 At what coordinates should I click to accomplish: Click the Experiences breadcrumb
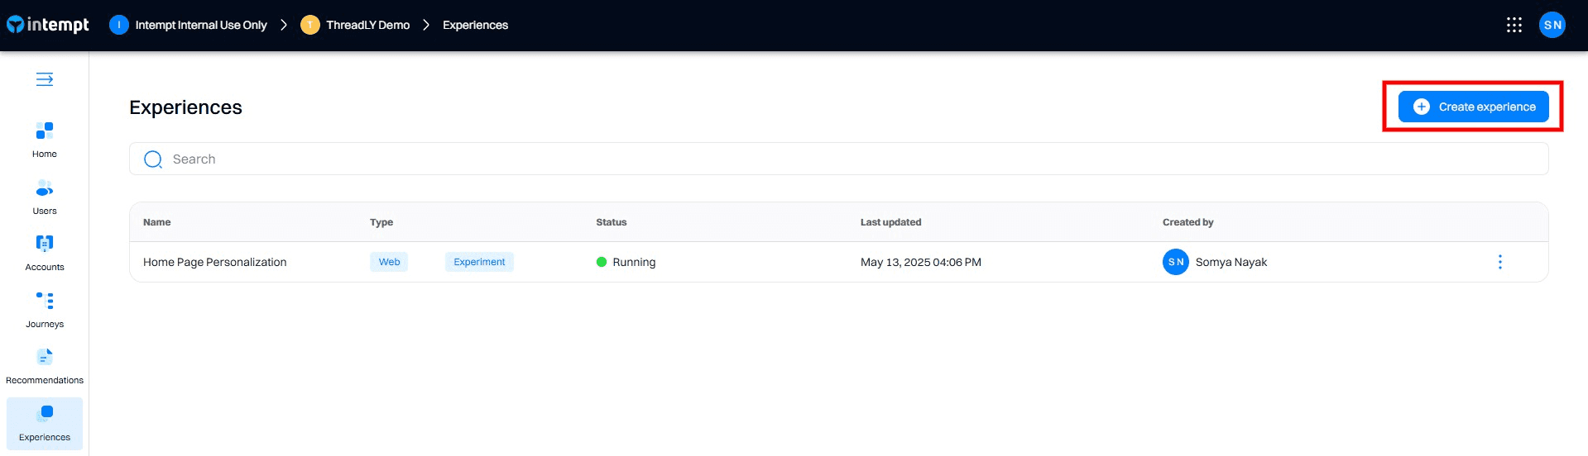[x=475, y=25]
